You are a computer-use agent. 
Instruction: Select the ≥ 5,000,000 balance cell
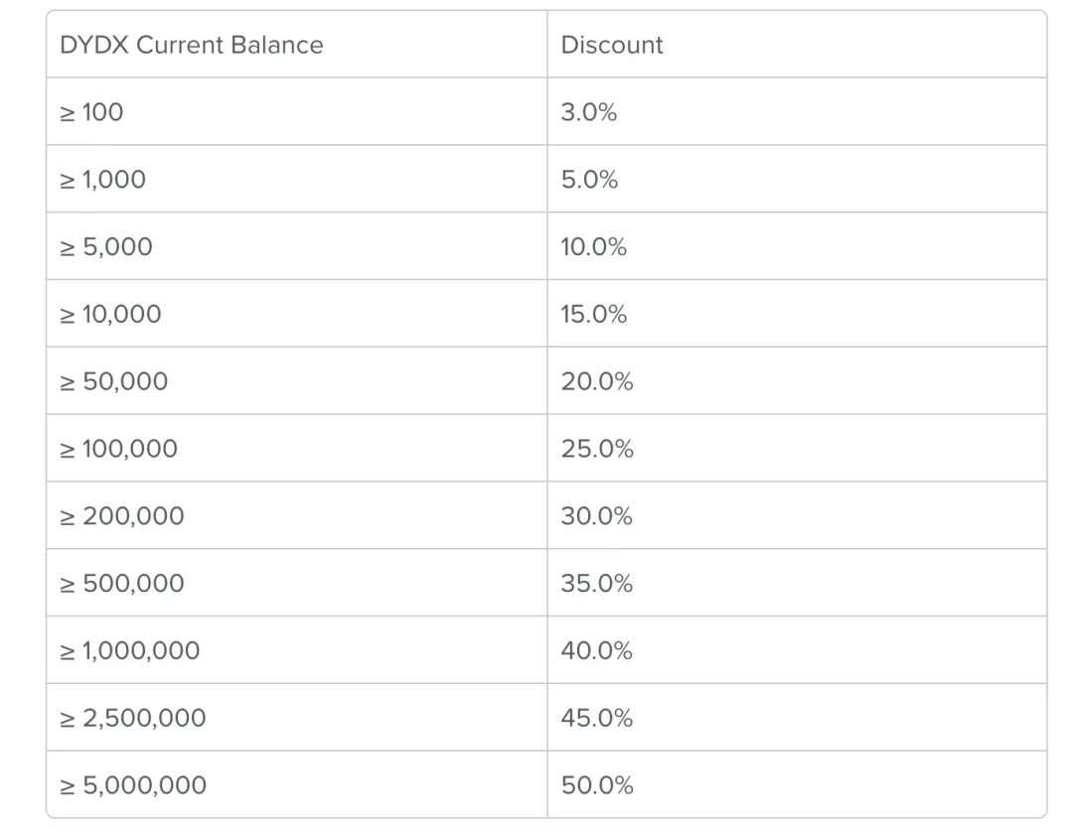coord(296,784)
